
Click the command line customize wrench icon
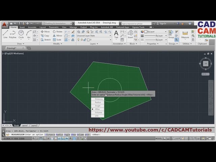pos(3,135)
